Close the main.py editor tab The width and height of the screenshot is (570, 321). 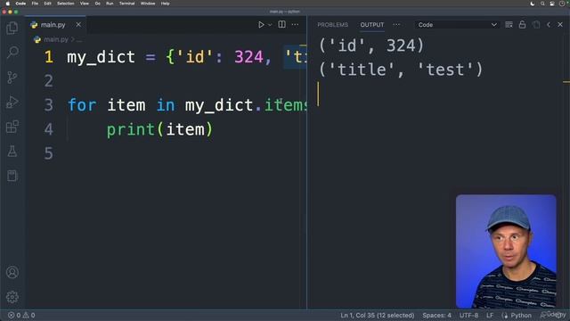78,25
